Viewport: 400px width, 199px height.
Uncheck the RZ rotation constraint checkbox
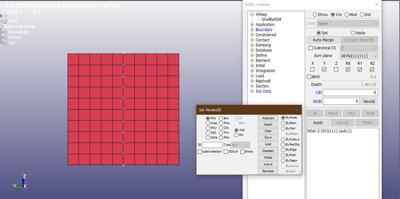click(372, 69)
